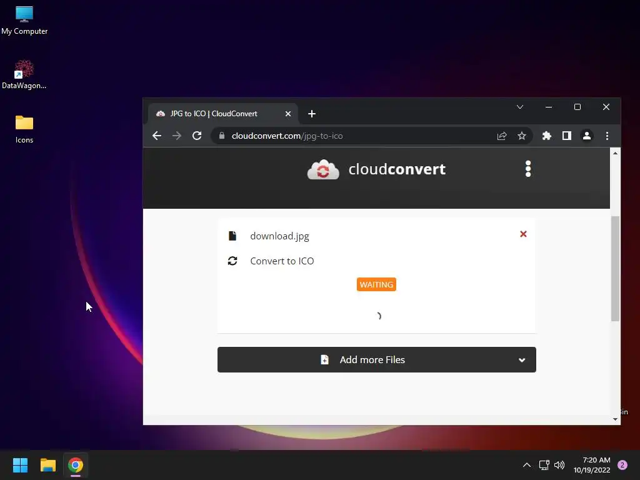Reload the CloudConvert page
This screenshot has width=640, height=480.
click(x=197, y=136)
